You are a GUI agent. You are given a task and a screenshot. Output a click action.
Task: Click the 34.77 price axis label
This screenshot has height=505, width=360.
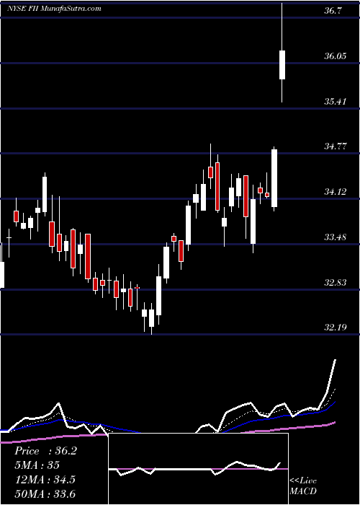pos(335,146)
